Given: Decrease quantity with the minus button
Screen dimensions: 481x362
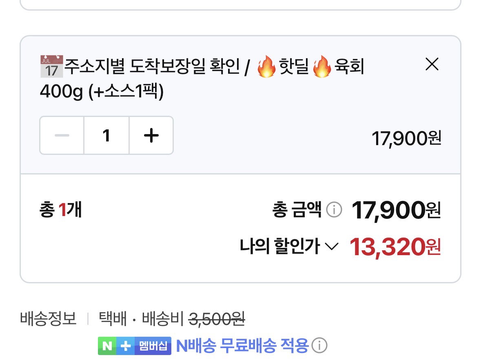Looking at the screenshot, I should [62, 135].
